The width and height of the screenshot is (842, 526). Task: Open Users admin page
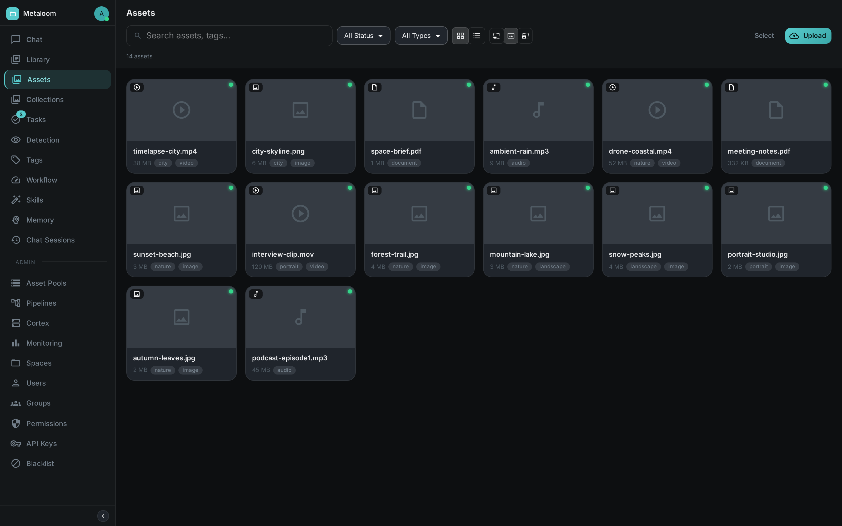[x=57, y=383]
